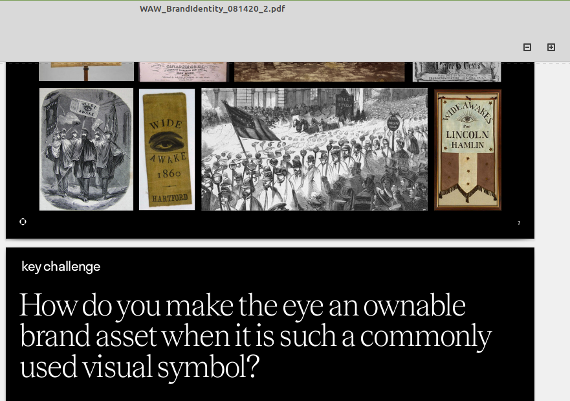Click the 'used visual symbol?' text line
The height and width of the screenshot is (401, 570).
tap(140, 367)
